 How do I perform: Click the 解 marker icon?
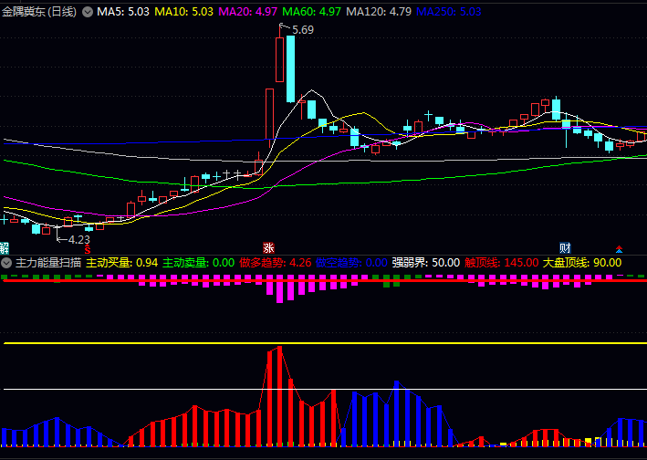[5, 248]
